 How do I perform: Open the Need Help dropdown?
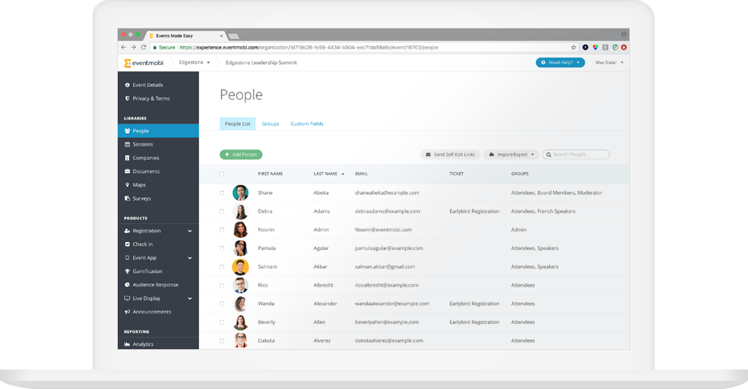[x=560, y=63]
